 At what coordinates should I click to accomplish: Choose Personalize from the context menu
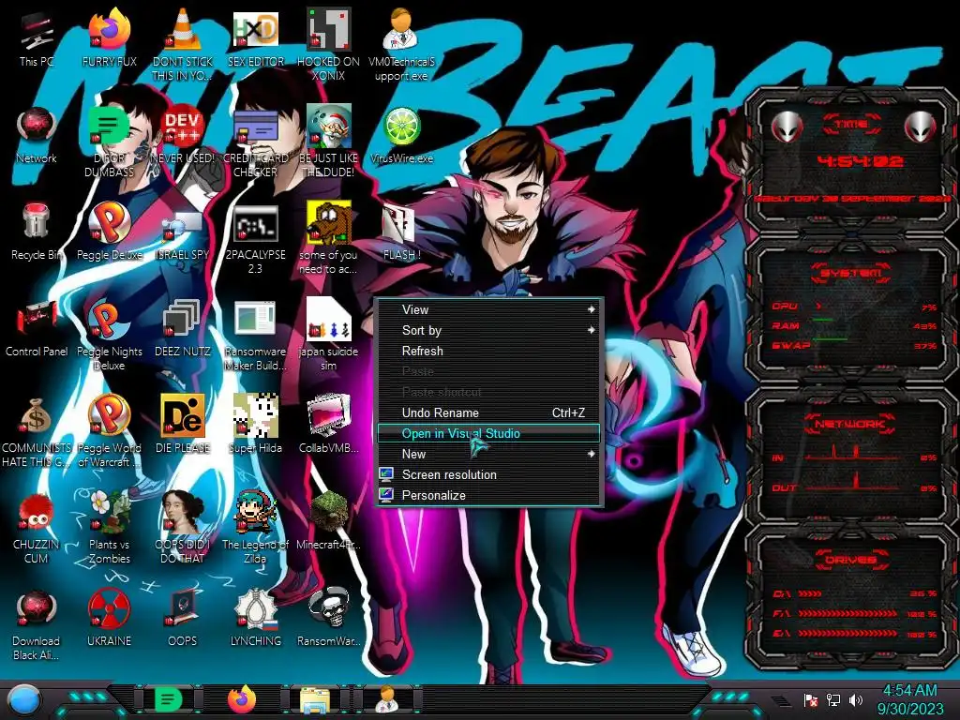click(x=488, y=495)
